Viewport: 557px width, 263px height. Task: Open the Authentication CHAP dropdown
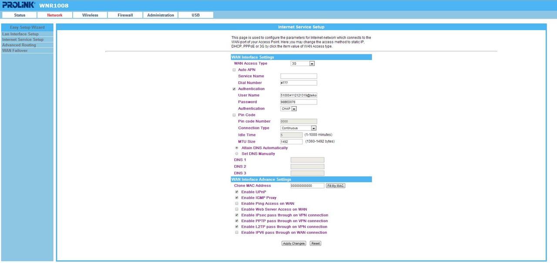coord(289,109)
